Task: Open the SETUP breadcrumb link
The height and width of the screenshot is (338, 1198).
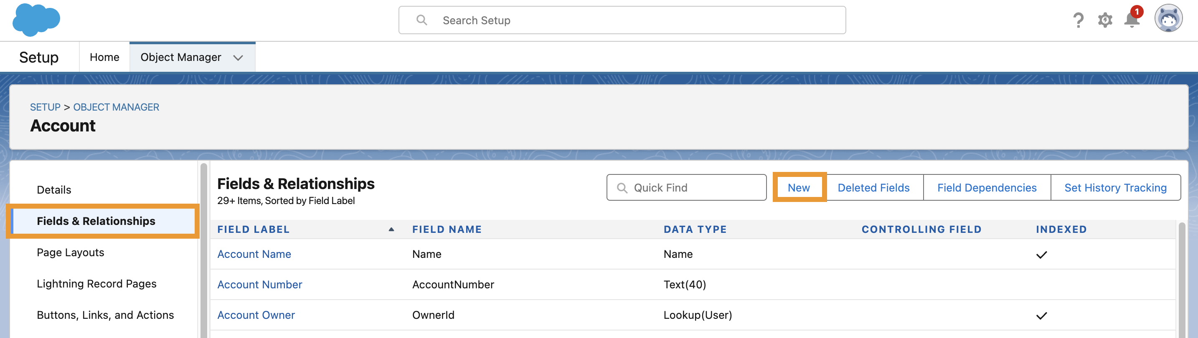Action: click(45, 107)
